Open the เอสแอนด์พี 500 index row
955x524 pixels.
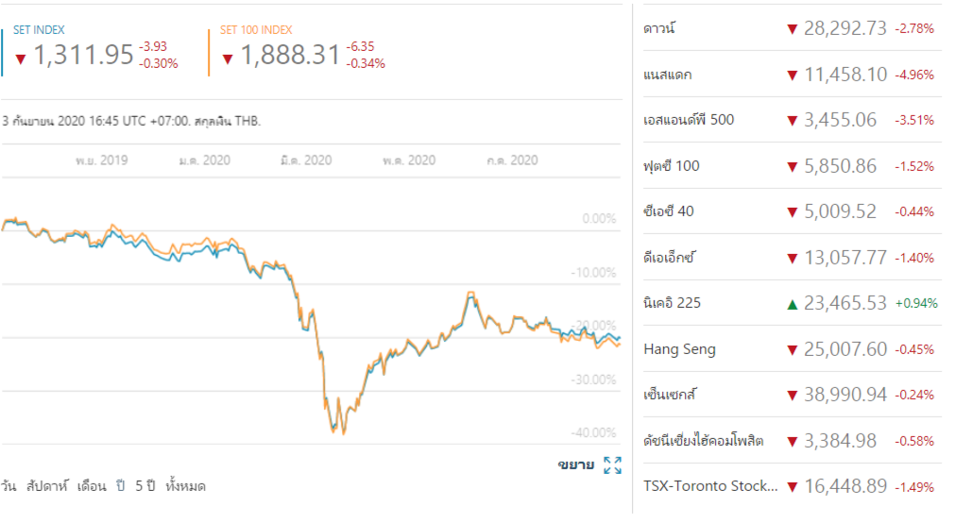coord(688,120)
